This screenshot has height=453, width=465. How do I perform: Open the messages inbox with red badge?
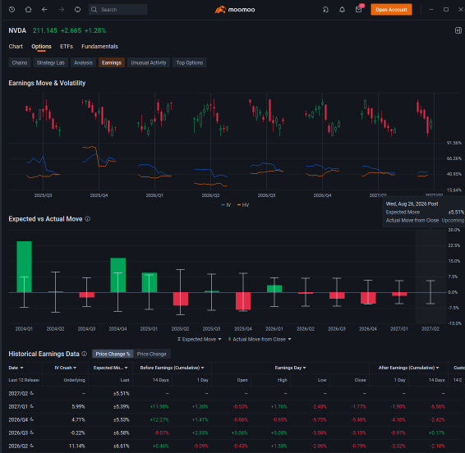click(x=359, y=10)
